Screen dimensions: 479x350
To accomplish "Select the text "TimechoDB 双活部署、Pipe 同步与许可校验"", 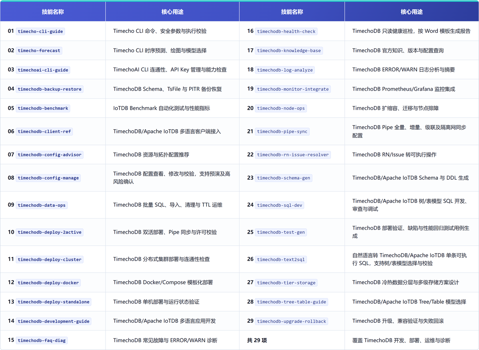I will tap(165, 232).
